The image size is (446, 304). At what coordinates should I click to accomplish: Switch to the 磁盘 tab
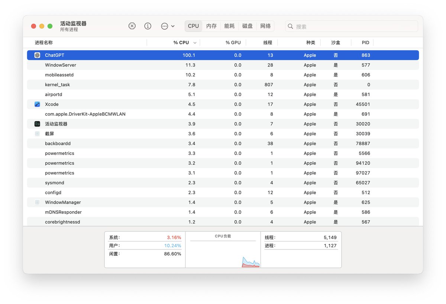248,26
